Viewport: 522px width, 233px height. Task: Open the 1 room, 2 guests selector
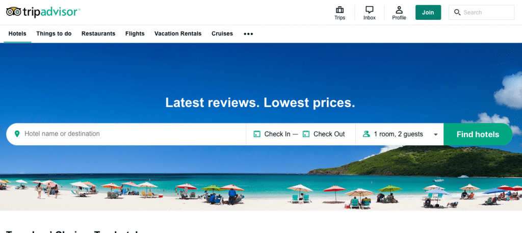[x=400, y=134]
